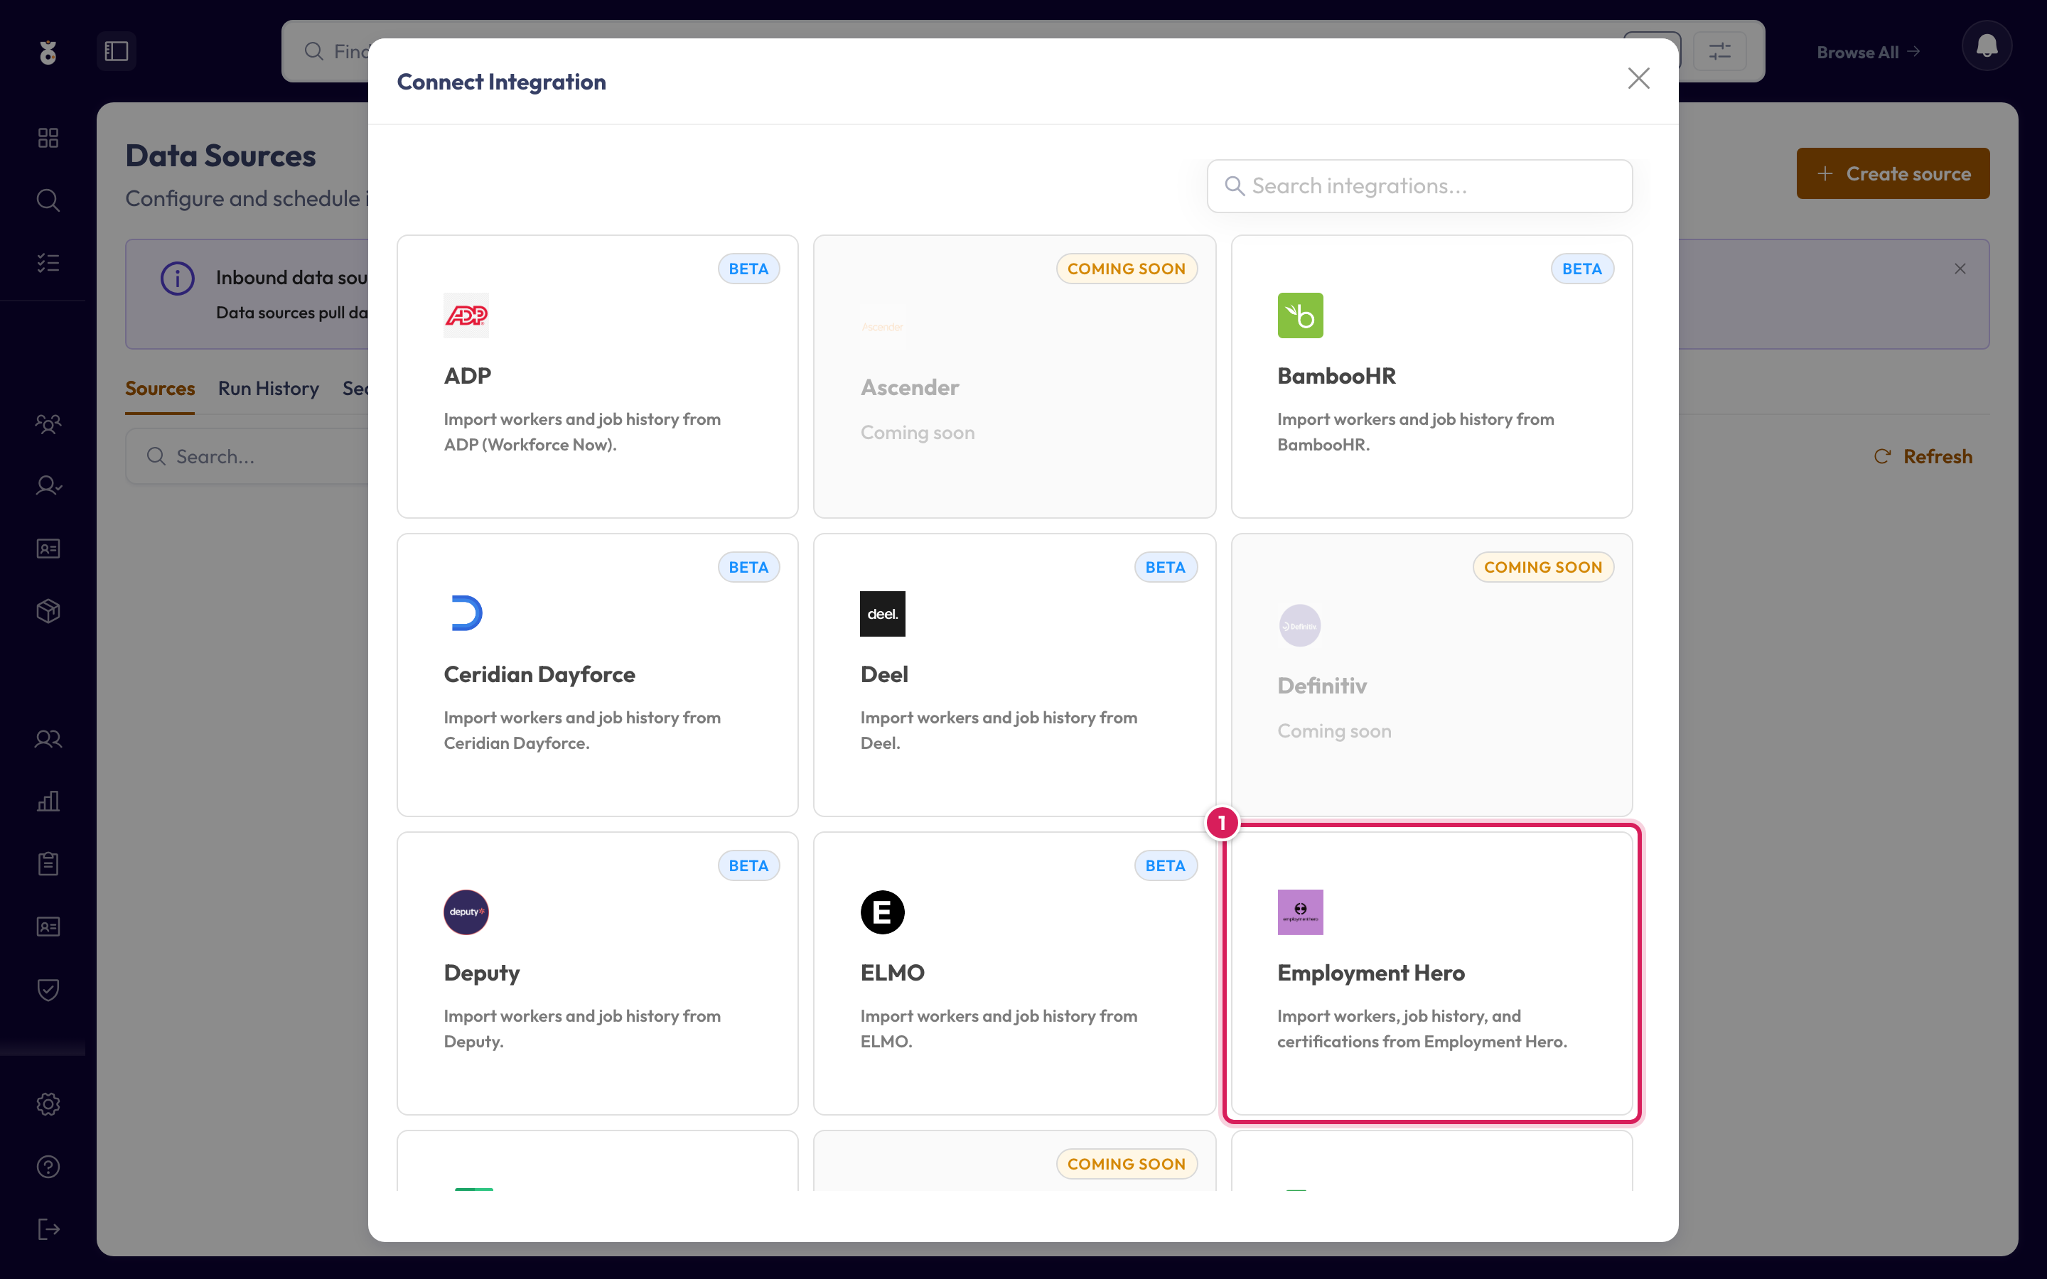
Task: Click the search magnifier icon in sidebar
Action: tap(48, 200)
